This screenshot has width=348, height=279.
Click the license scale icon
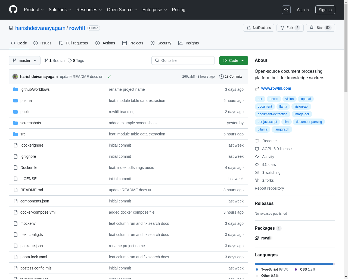tap(257, 149)
